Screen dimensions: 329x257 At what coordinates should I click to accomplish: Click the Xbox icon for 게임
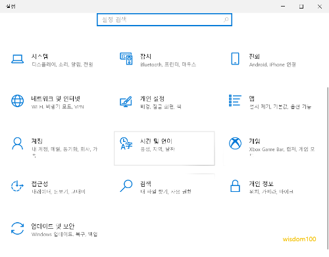(235, 143)
